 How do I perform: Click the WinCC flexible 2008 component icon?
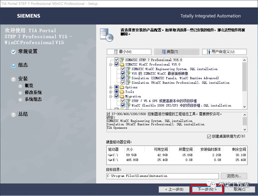click(128, 105)
